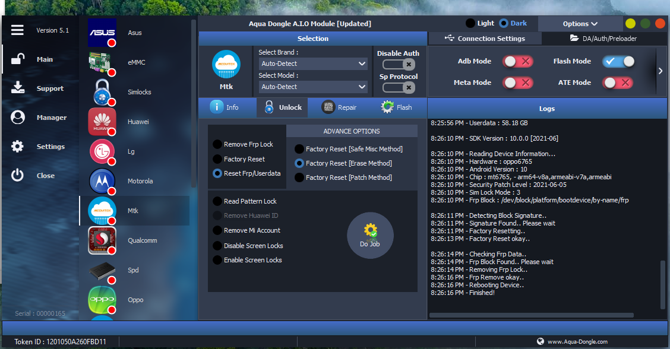This screenshot has height=349, width=670.
Task: Select the Spd chip icon
Action: 102,271
